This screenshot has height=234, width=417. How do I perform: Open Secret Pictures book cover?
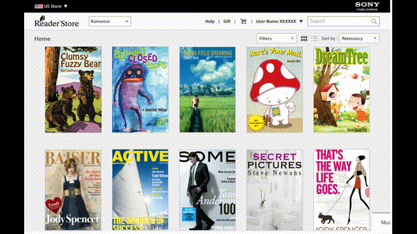tap(274, 190)
